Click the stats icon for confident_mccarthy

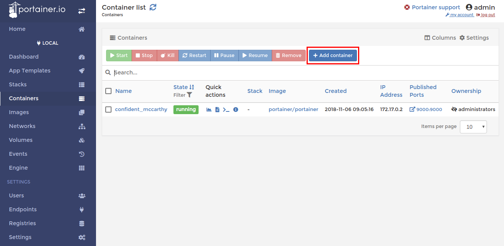pyautogui.click(x=209, y=110)
